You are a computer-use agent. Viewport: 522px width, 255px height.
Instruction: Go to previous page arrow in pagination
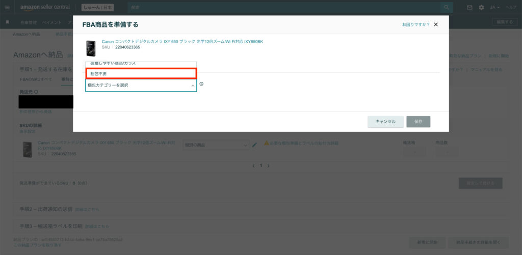click(253, 165)
